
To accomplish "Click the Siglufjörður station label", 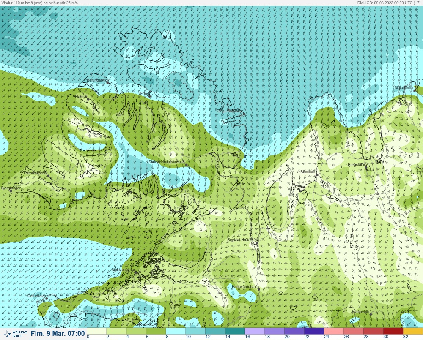I will pyautogui.click(x=404, y=88).
